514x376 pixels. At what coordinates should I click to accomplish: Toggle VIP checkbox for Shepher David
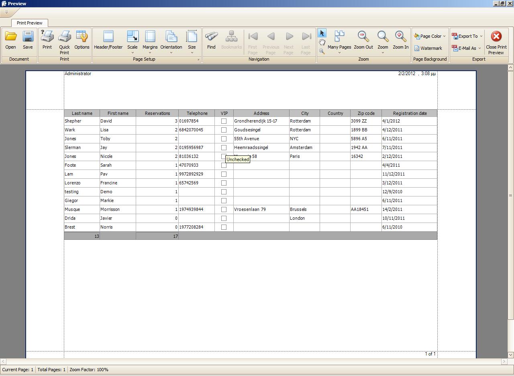click(224, 121)
